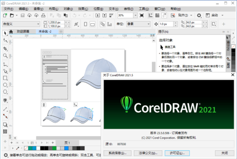Select the Ellipse tool
Screen dimensions: 237x159
tap(5, 84)
